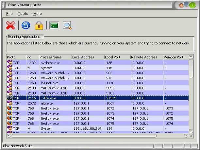This screenshot has width=200, height=150.
Task: Click the icon of YAHOOM~1.EXE port 5051 row
Action: pos(9,88)
